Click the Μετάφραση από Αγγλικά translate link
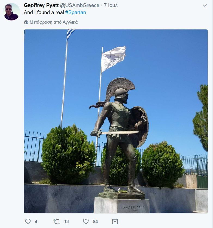 [x=54, y=22]
